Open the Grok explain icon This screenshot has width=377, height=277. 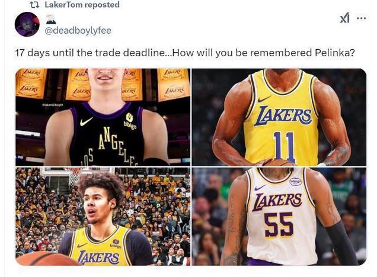(x=345, y=18)
